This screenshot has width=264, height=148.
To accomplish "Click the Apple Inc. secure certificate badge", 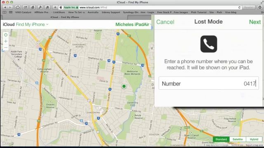I will [71, 7].
